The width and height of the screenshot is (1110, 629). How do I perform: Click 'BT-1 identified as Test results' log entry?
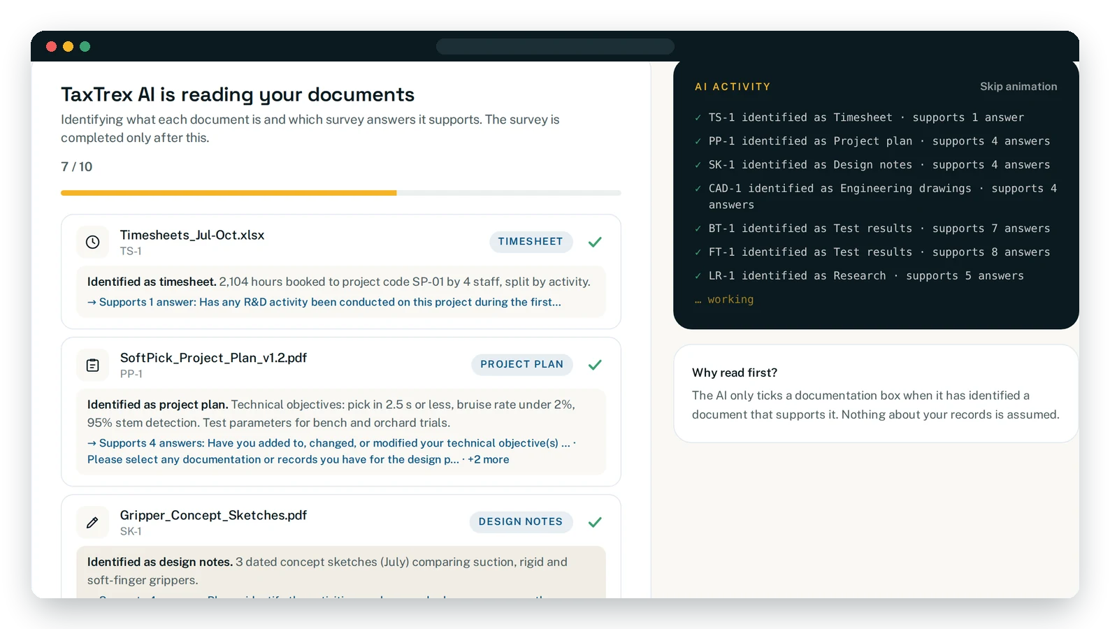click(879, 229)
